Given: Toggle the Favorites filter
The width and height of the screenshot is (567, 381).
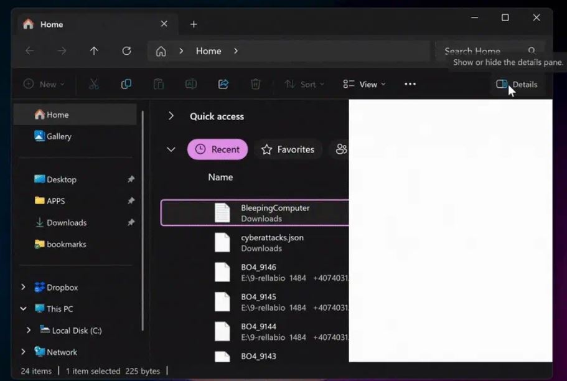Looking at the screenshot, I should pyautogui.click(x=288, y=149).
